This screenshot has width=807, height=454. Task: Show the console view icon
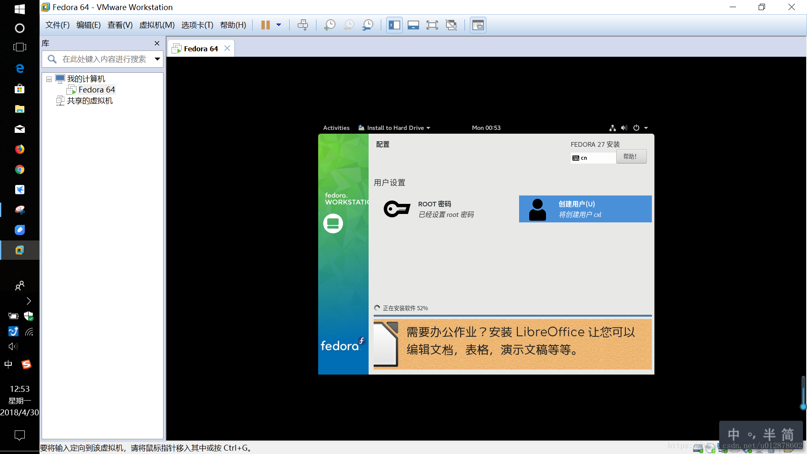tap(478, 25)
